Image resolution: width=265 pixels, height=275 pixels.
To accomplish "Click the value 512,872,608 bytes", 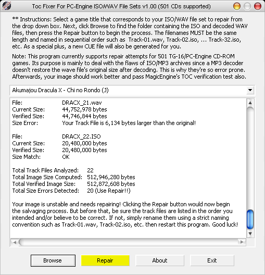I will [x=111, y=184].
